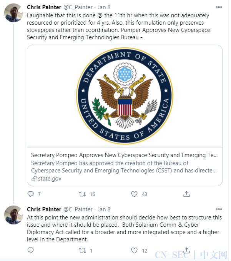Open card title Secretary Pompeo Approves New Cyberspace

[124, 155]
